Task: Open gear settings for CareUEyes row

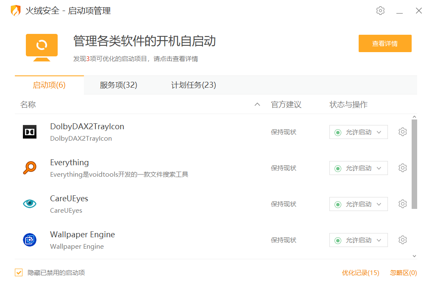Action: 402,204
